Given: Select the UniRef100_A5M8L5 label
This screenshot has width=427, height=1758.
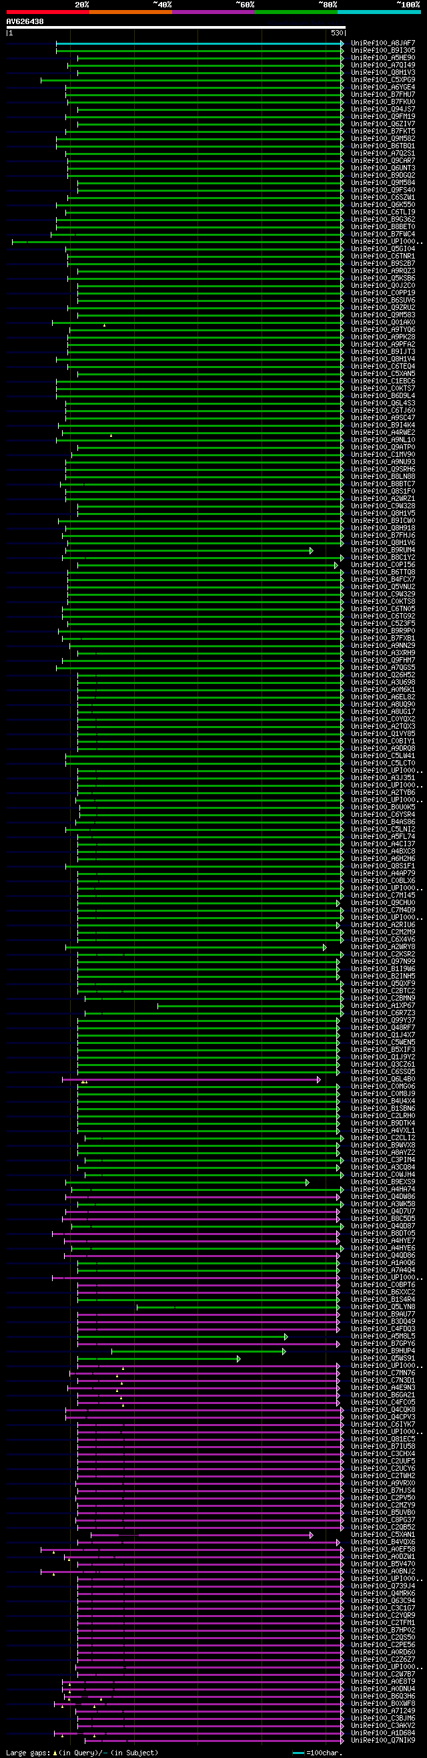Looking at the screenshot, I should (x=384, y=1337).
